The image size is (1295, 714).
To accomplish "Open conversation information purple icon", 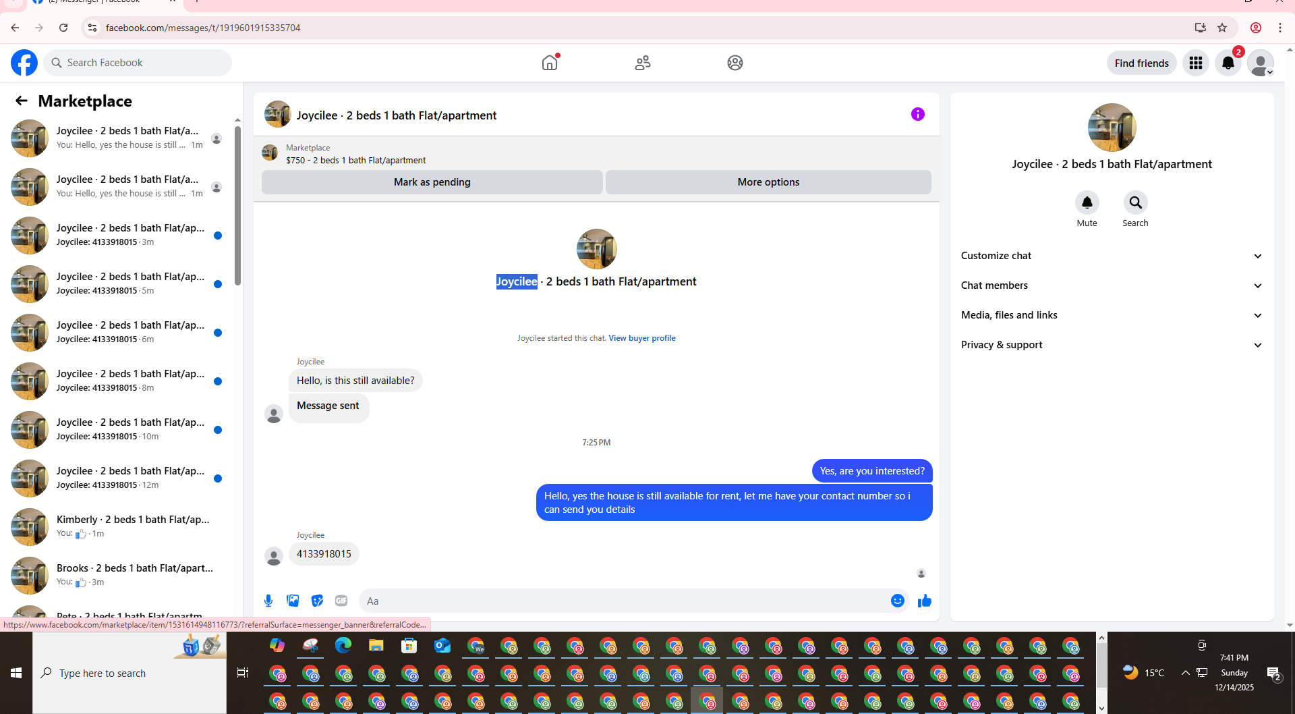I will (x=917, y=114).
